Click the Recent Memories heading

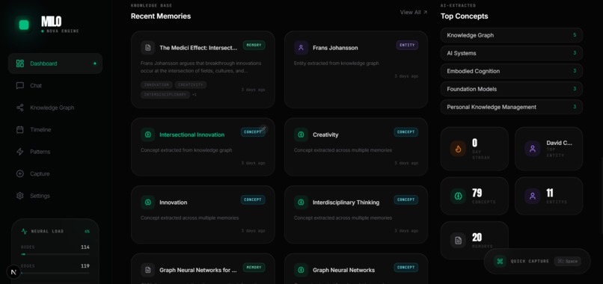click(161, 16)
